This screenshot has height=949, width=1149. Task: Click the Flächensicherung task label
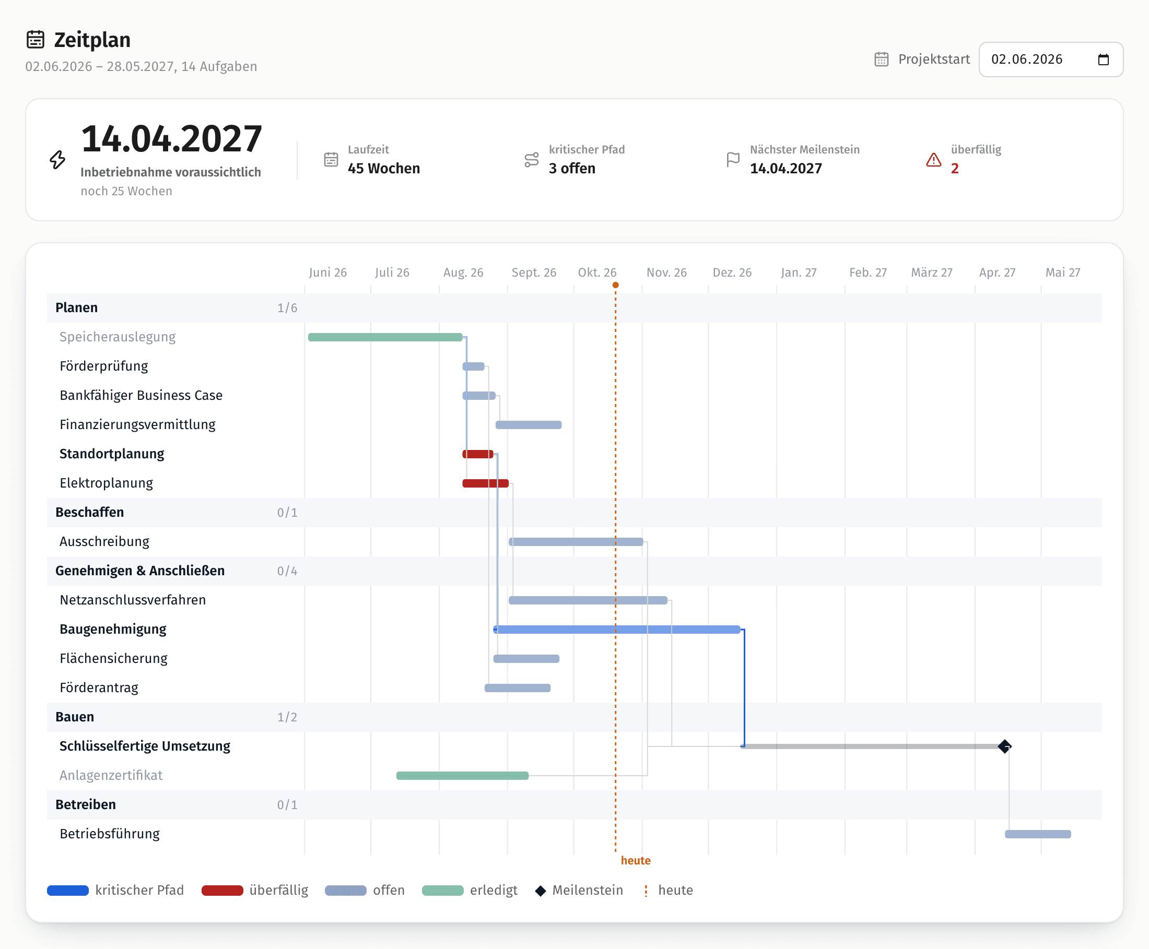coord(114,658)
